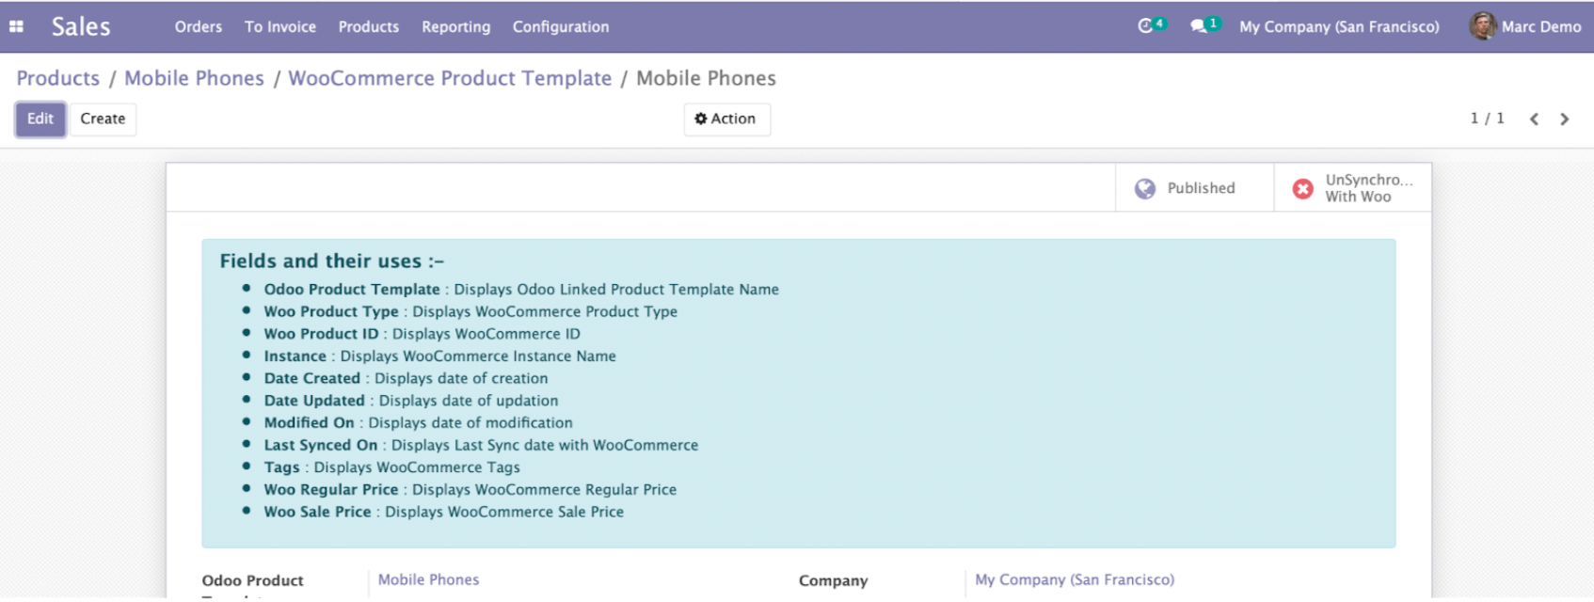The height and width of the screenshot is (602, 1594).
Task: Open the activities clock icon
Action: 1145,26
